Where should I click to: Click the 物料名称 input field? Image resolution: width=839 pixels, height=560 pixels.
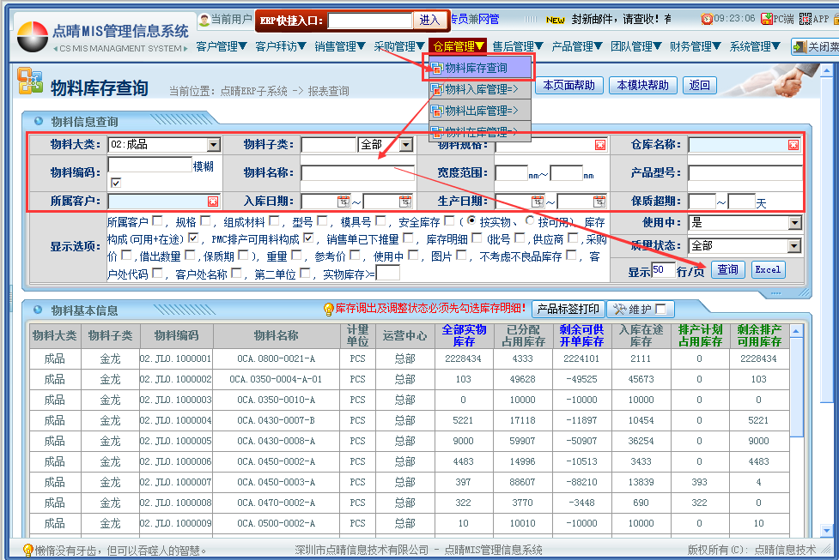[x=357, y=173]
